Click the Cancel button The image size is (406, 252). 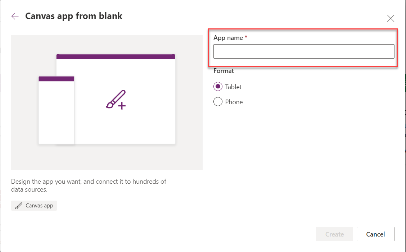(x=375, y=234)
